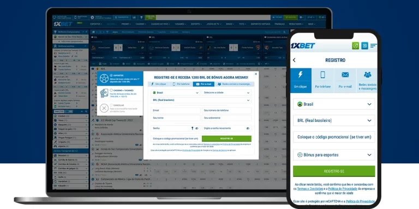Image resolution: width=419 pixels, height=209 pixels.
Task: Open the hamburger menu on the phone
Action: tap(374, 46)
